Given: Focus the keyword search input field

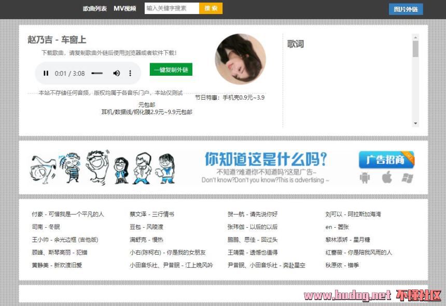Looking at the screenshot, I should point(171,8).
